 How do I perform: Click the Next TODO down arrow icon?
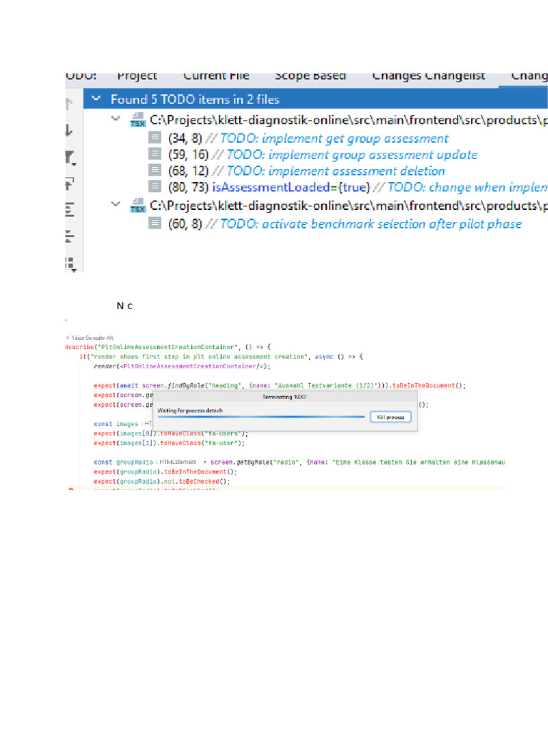point(69,131)
